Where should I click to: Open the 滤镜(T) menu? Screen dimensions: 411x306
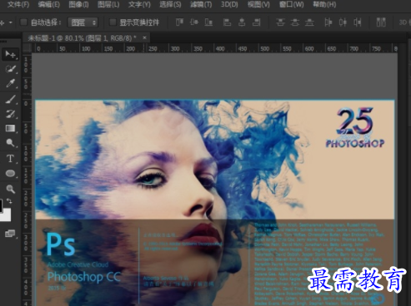click(x=201, y=5)
